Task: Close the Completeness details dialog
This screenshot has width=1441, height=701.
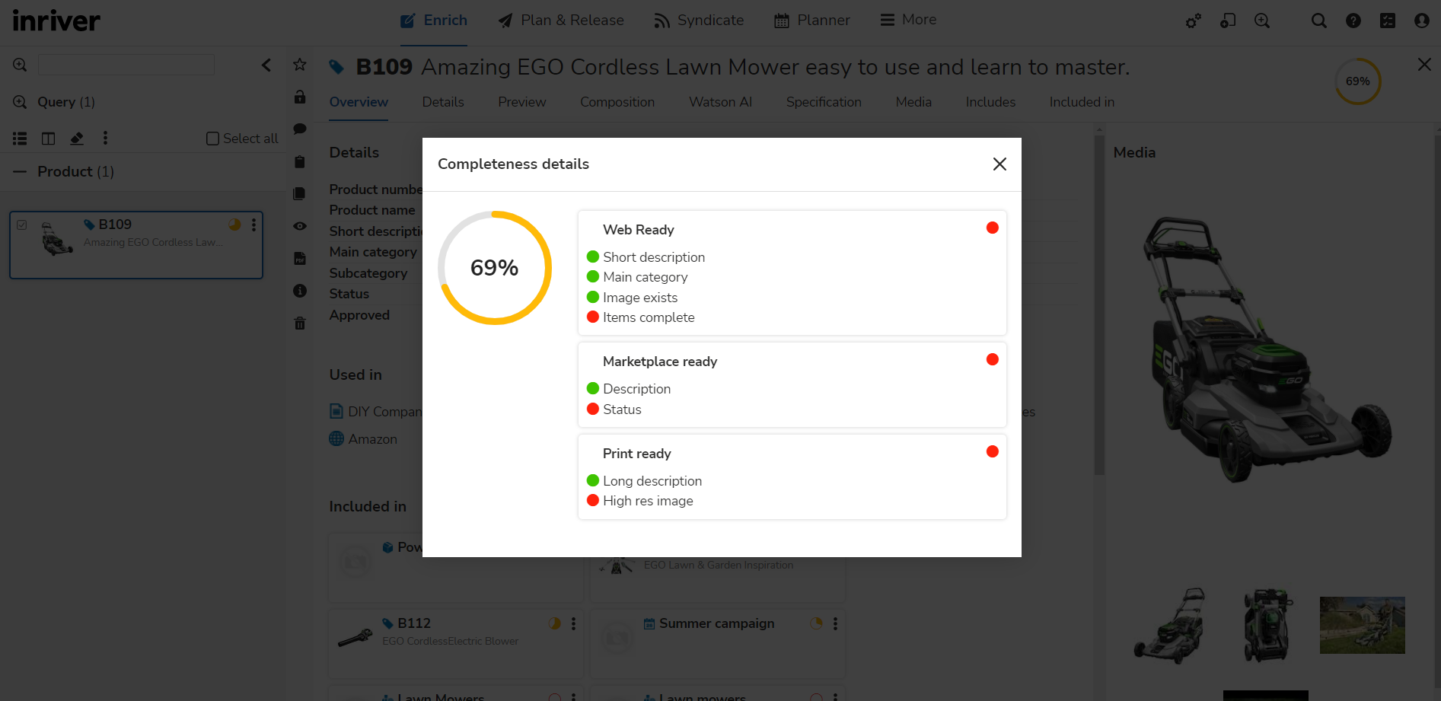Action: 999,164
